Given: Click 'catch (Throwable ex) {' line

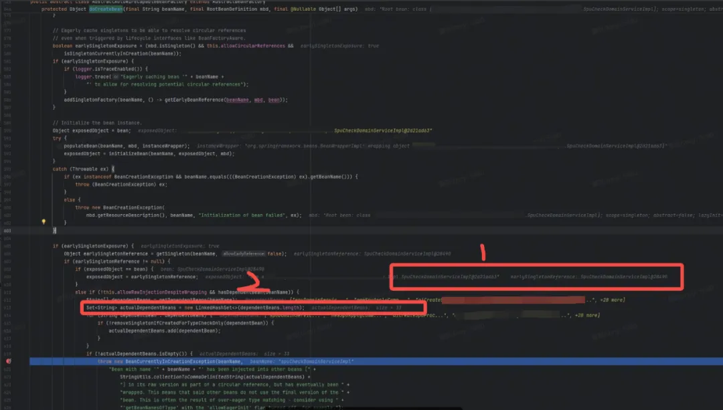Looking at the screenshot, I should click(84, 169).
